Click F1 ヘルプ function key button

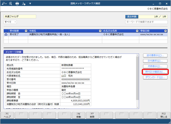[x=7, y=115]
